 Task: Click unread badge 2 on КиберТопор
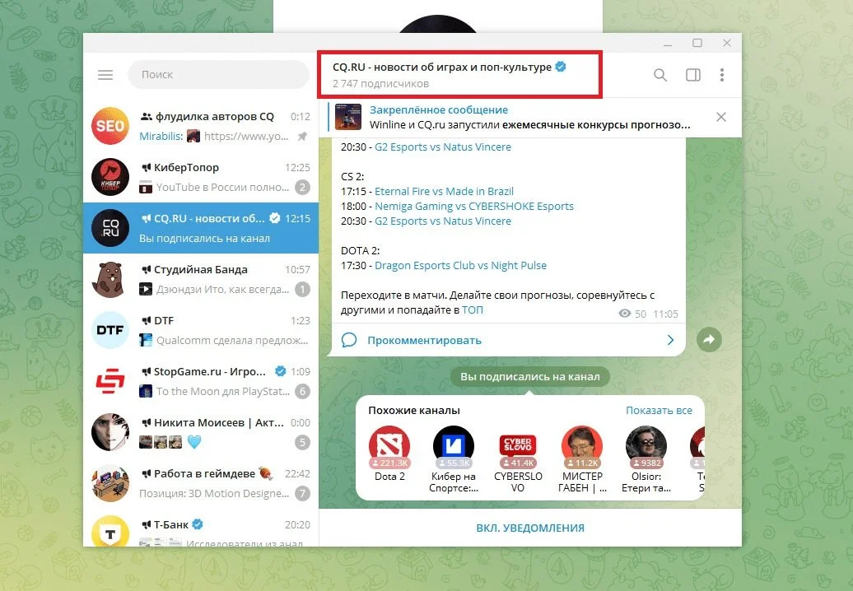pos(302,188)
